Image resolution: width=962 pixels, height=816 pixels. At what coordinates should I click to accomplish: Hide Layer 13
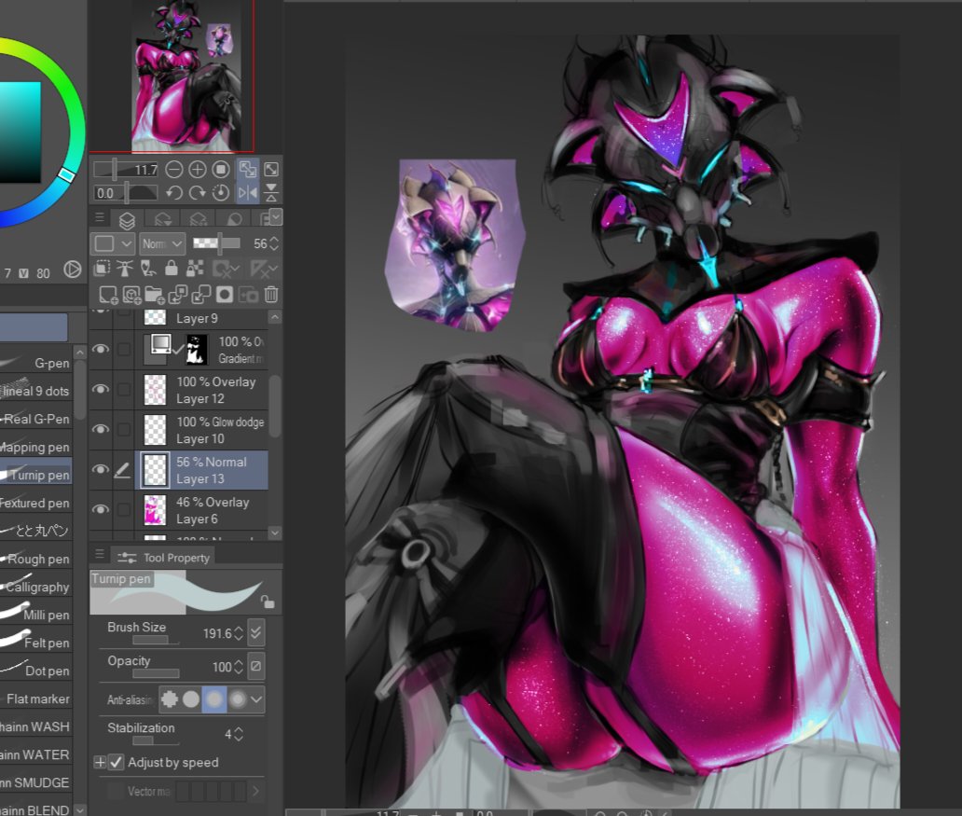click(100, 470)
